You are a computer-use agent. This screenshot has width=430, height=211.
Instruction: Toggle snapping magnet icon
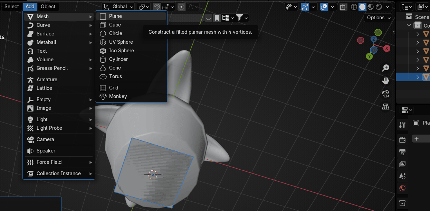[x=157, y=7]
